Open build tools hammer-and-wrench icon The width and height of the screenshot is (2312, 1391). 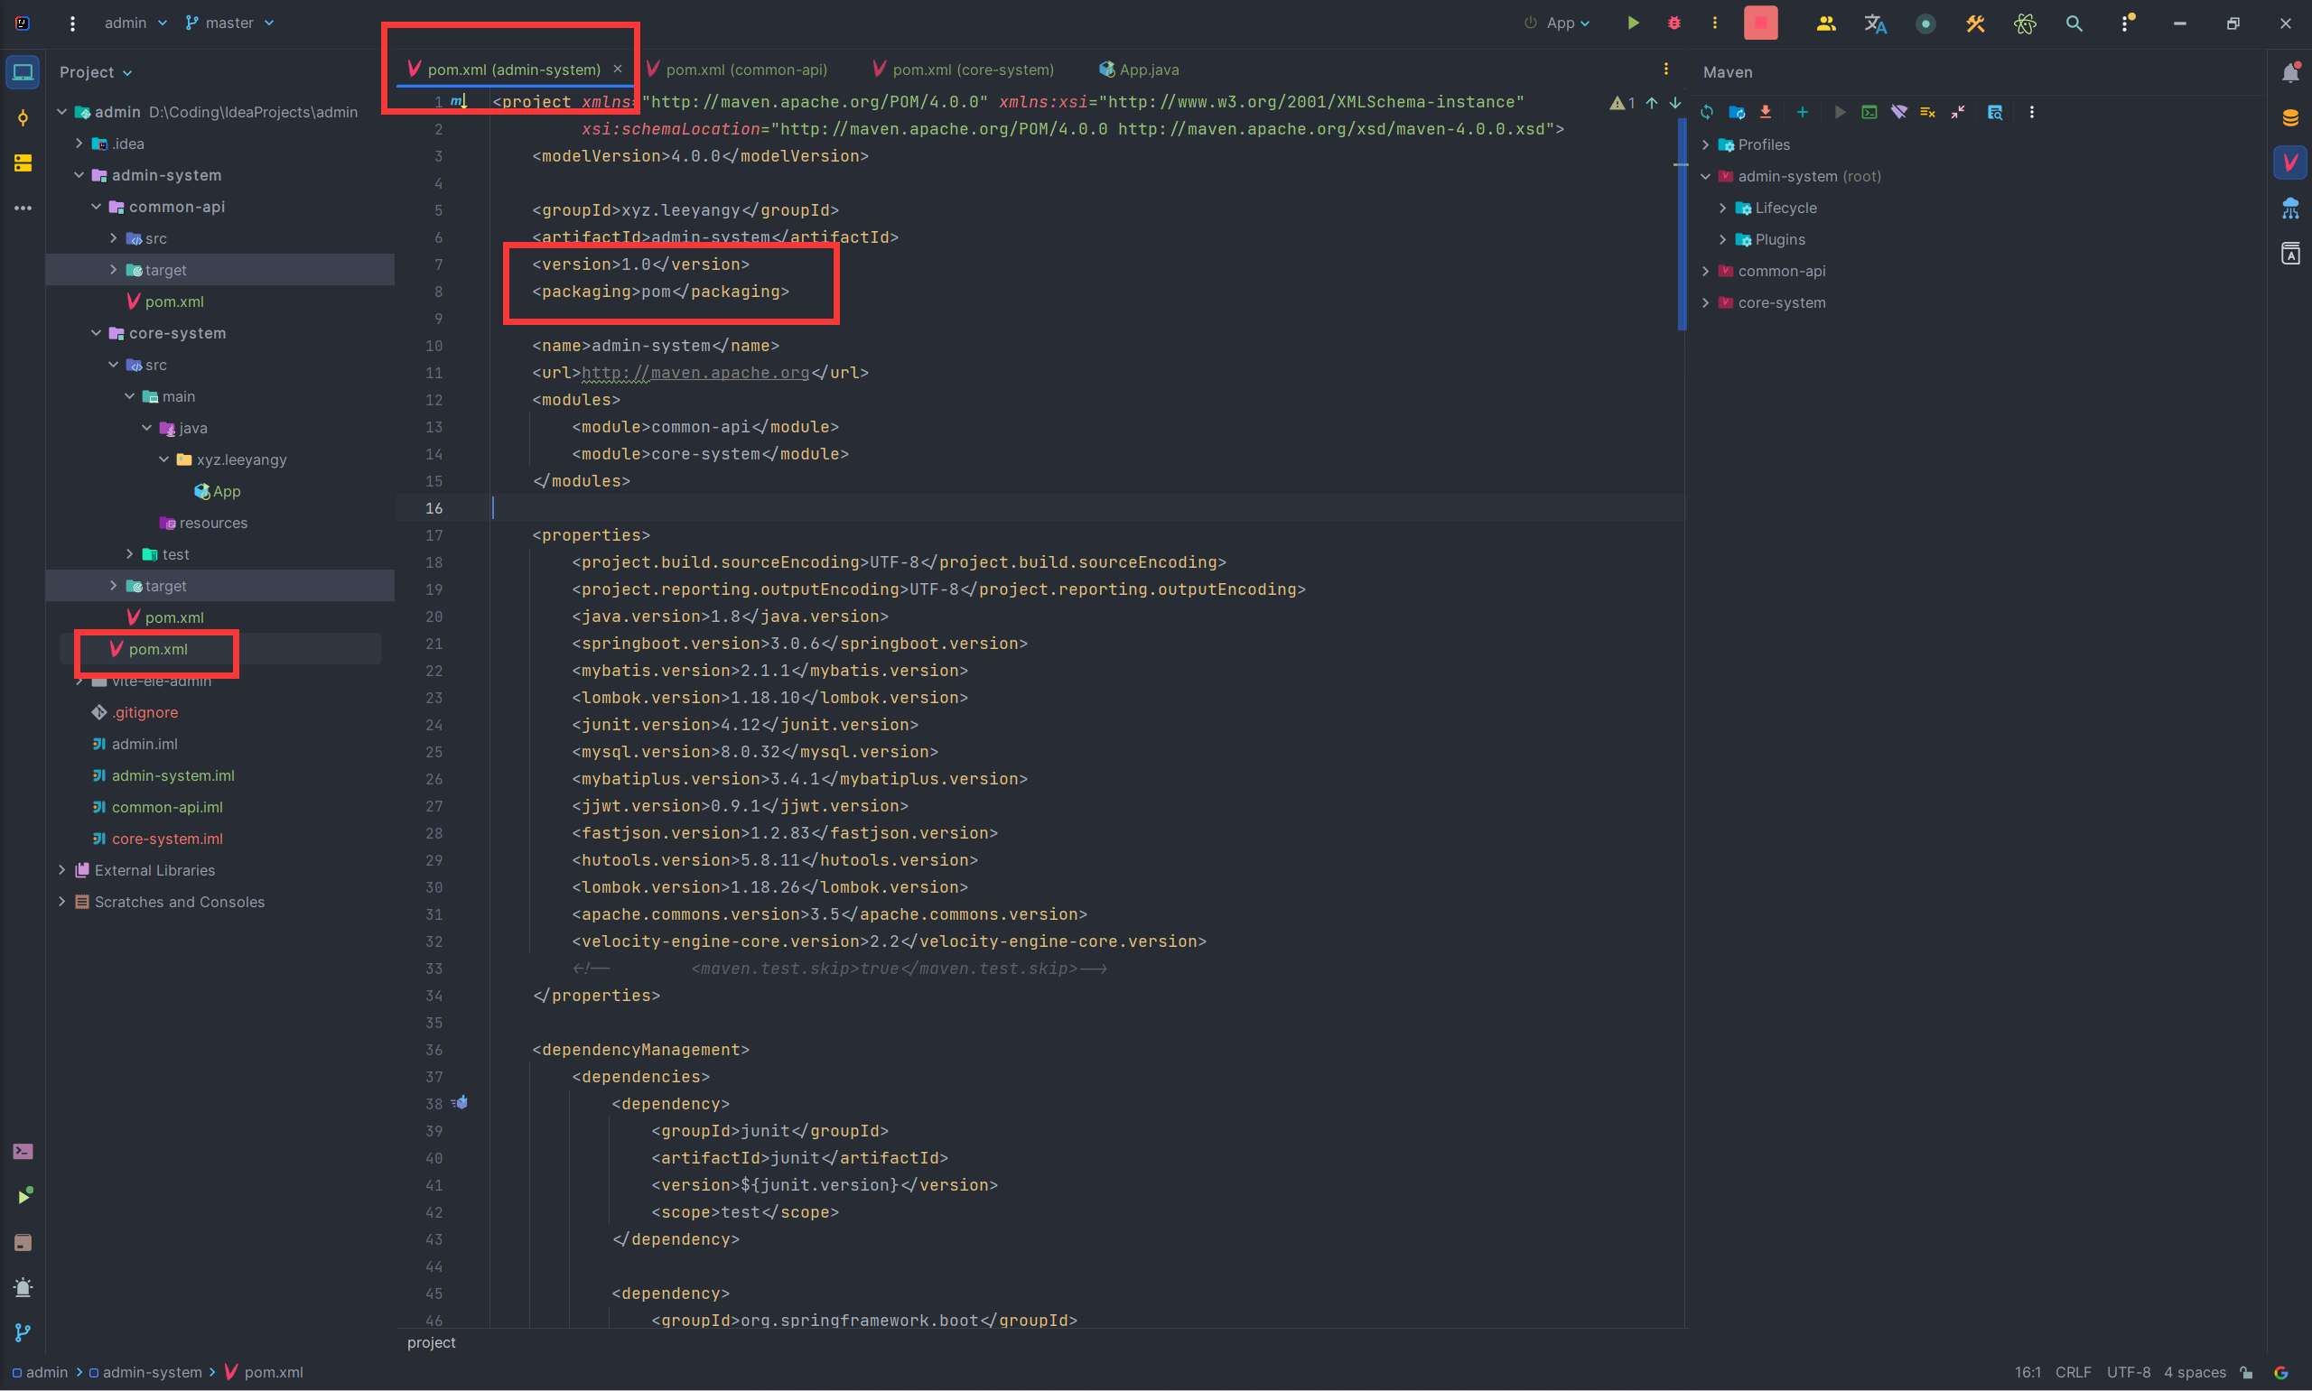pyautogui.click(x=1975, y=23)
